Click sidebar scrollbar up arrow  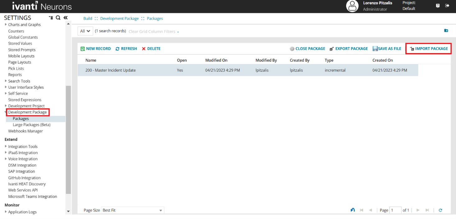pos(68,24)
